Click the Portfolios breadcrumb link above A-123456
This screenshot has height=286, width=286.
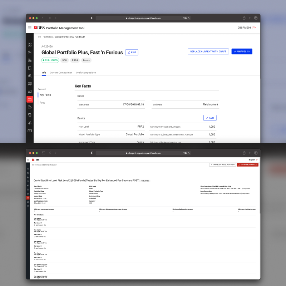(x=48, y=37)
